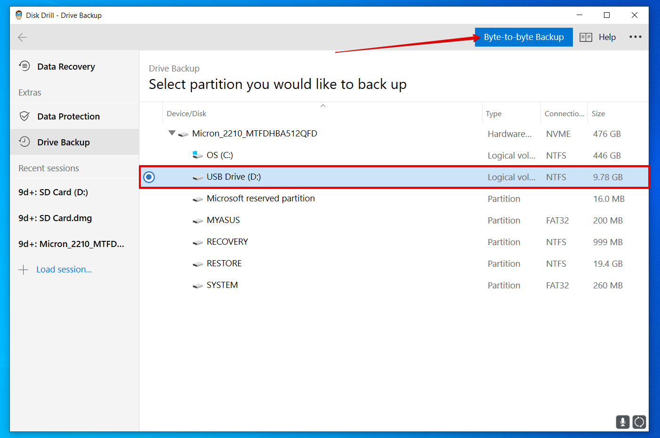Click the Data Recovery sidebar icon
Image resolution: width=660 pixels, height=438 pixels.
click(x=24, y=66)
